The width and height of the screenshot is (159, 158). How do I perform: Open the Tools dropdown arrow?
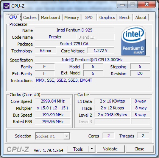point(92,149)
